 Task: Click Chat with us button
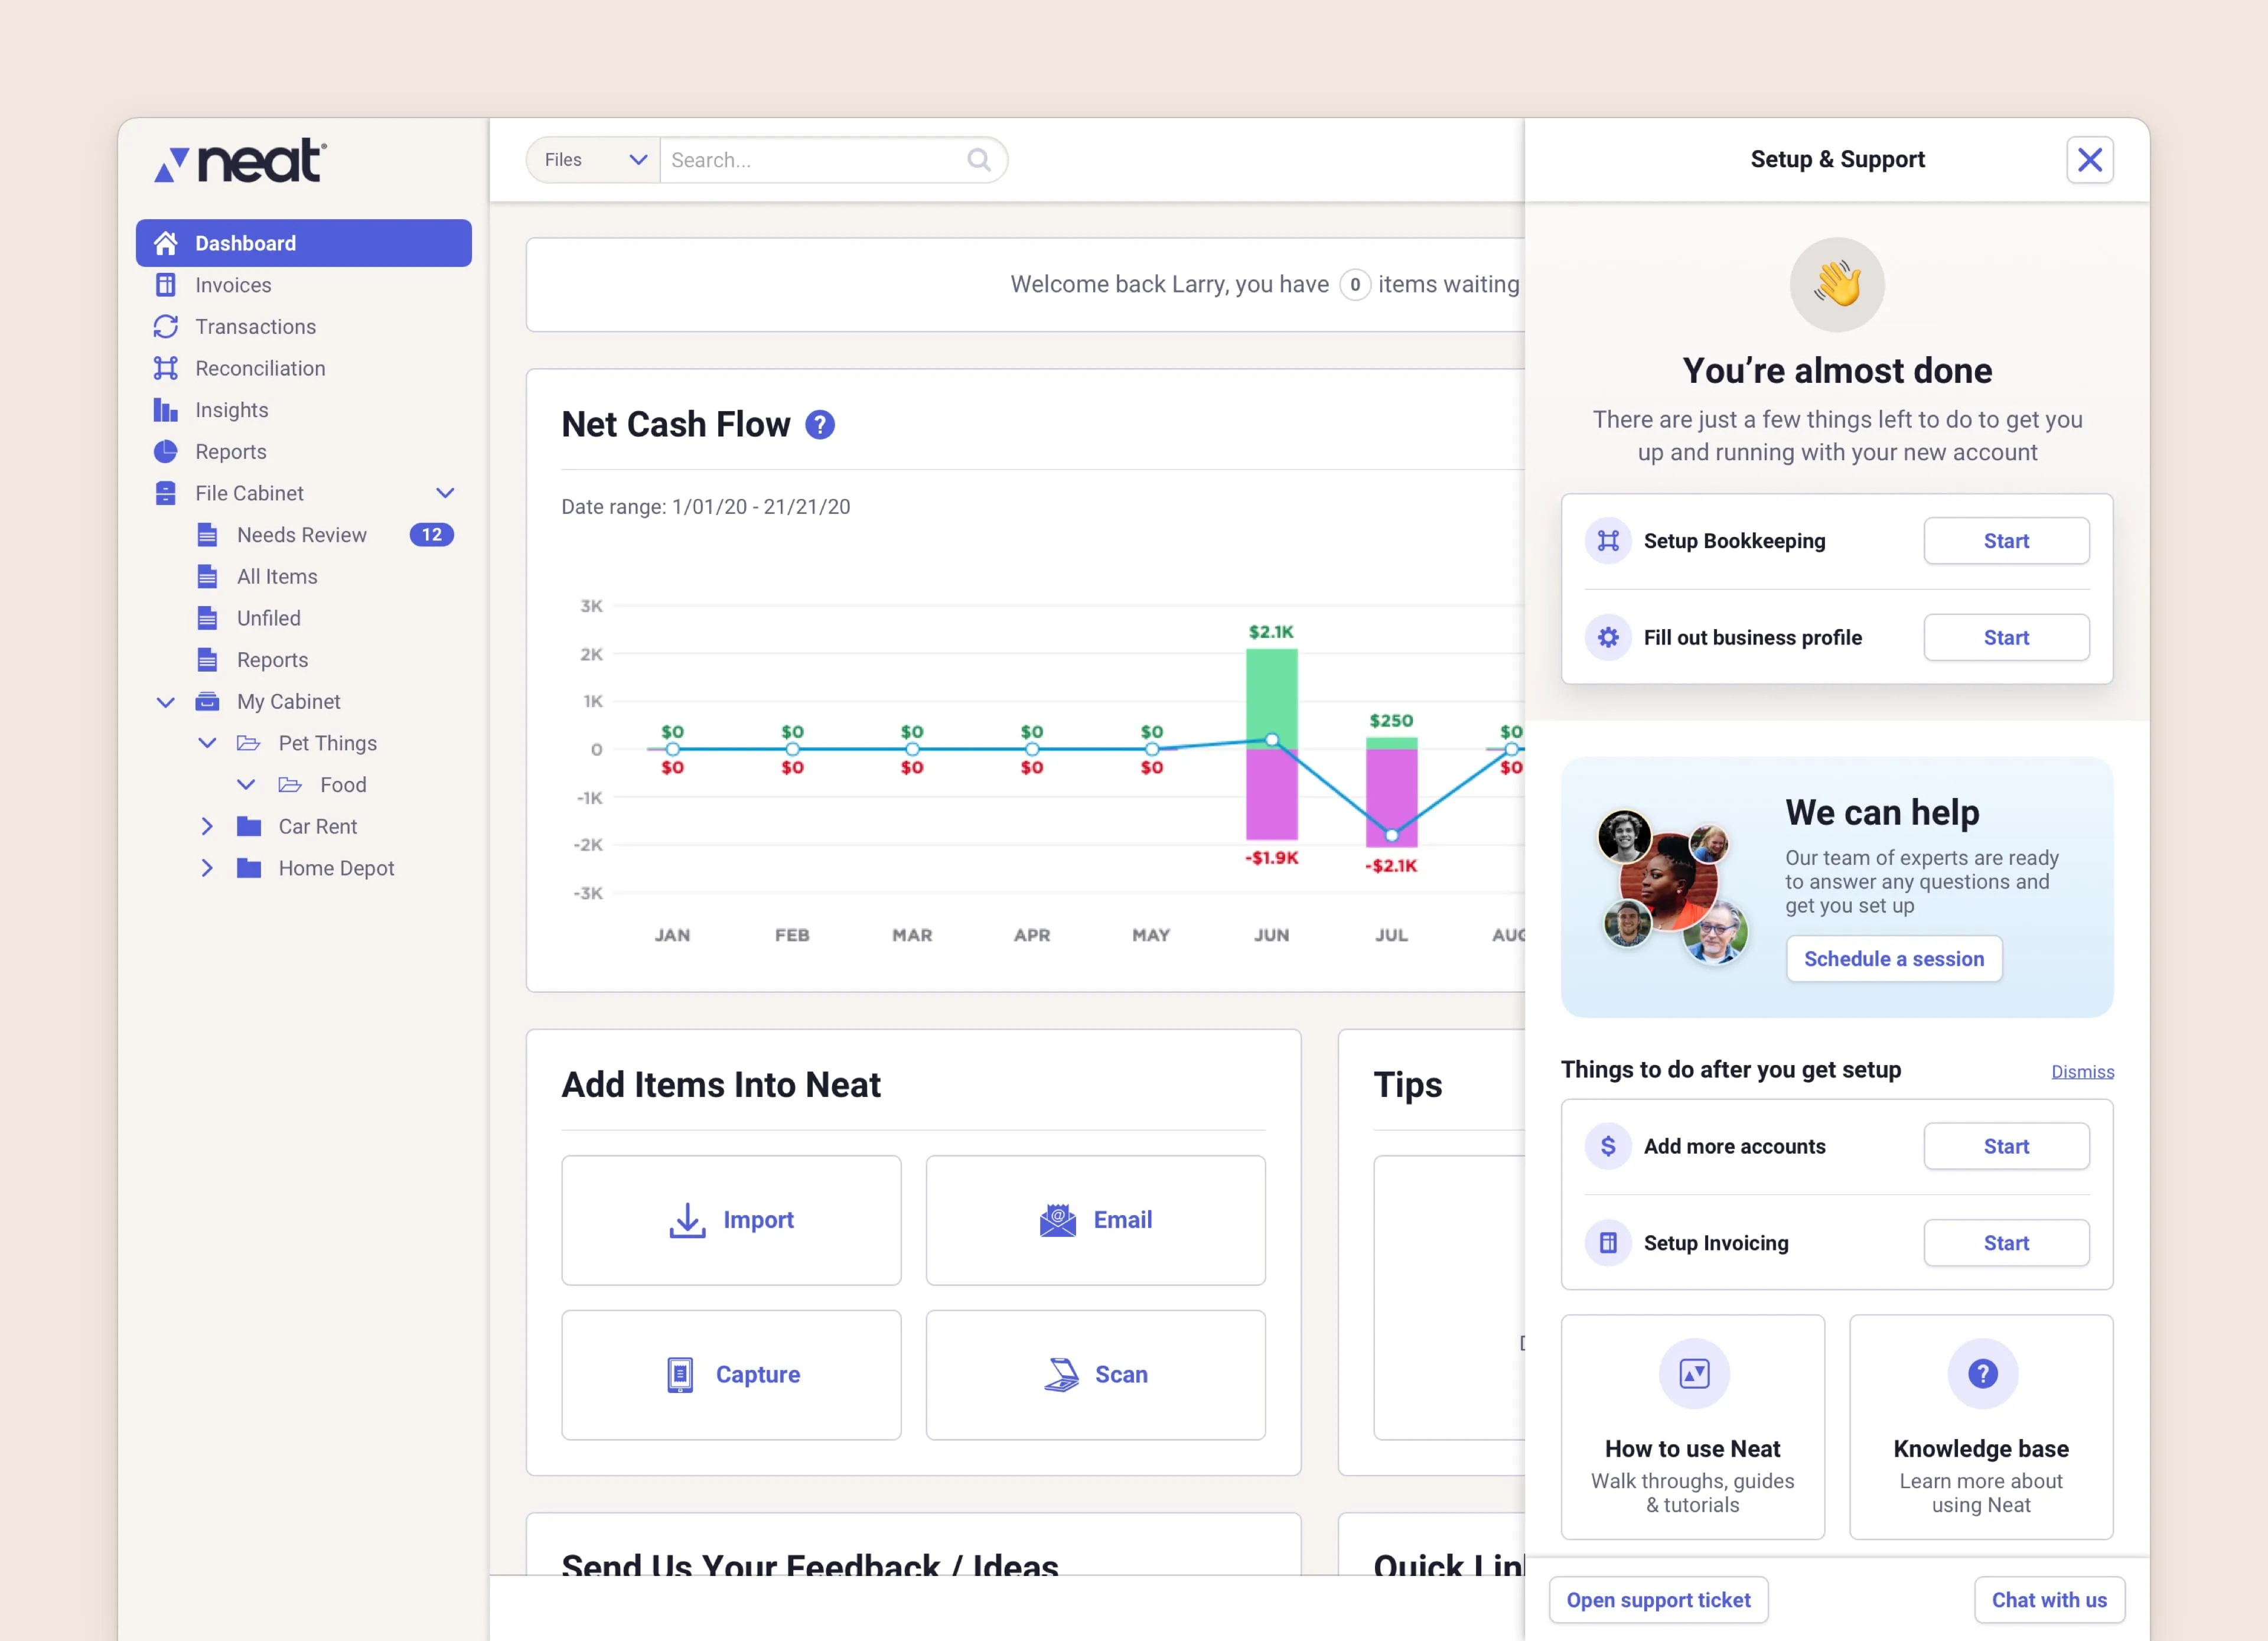tap(2049, 1600)
